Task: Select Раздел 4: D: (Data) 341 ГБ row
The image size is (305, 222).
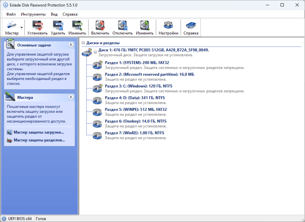Action: [135, 100]
